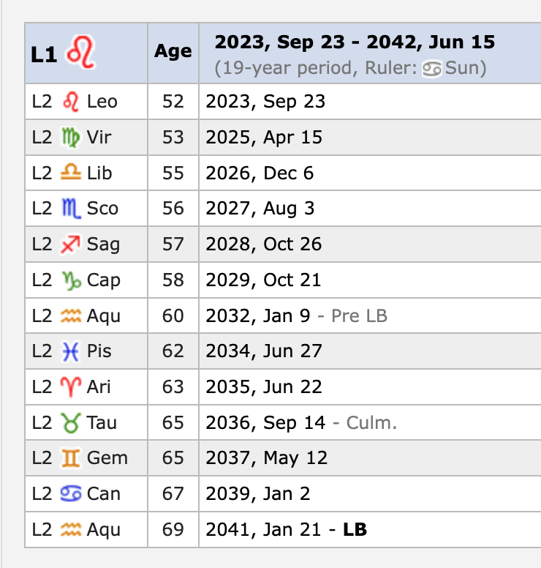
Task: Click the period header 2023, Sep 23 - 2042, Jun 15
Action: click(x=355, y=42)
